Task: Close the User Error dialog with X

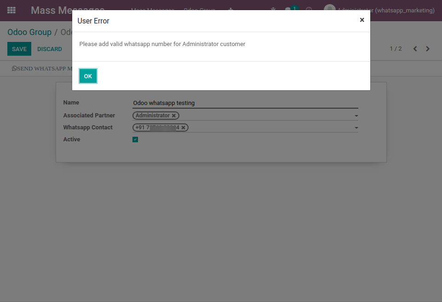Action: (362, 20)
